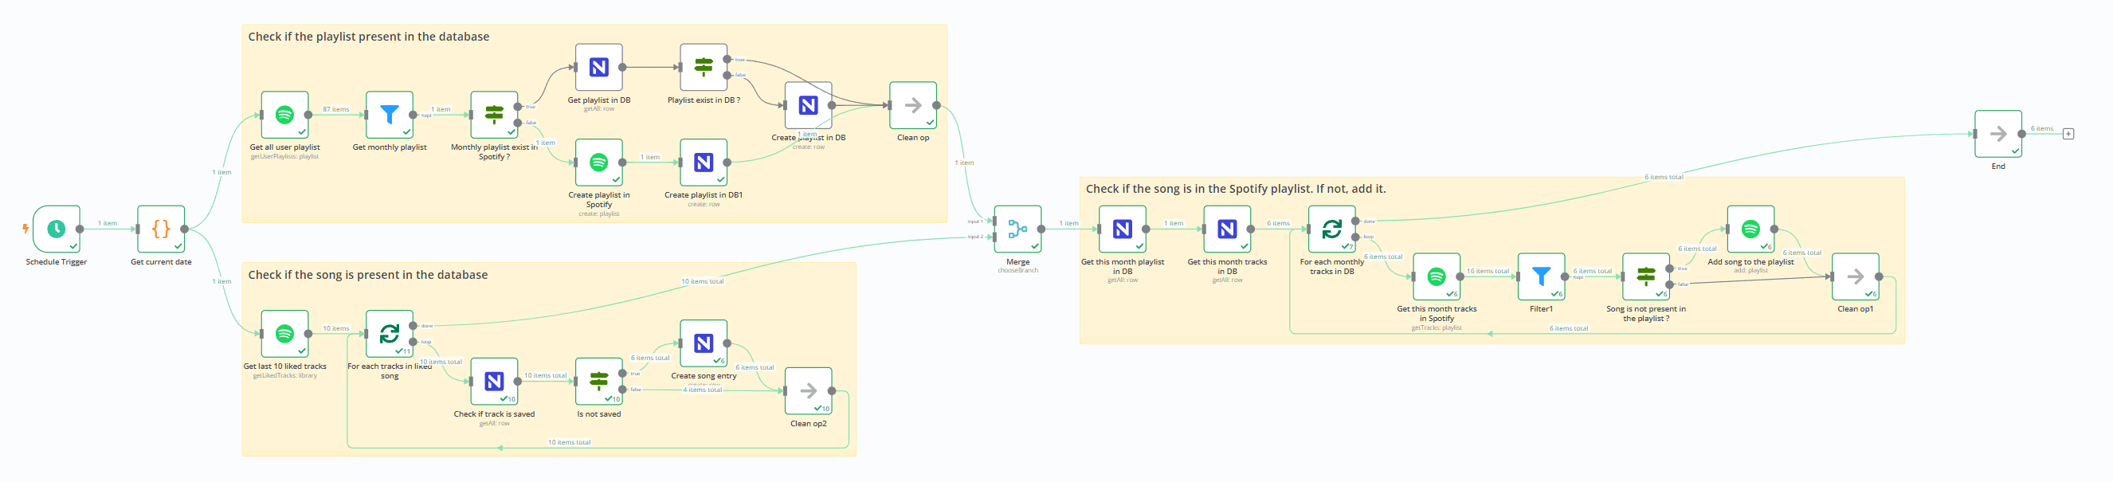Click the 'Check if the song is present in the database' heading
Screen dimensions: 2113x482
pyautogui.click(x=367, y=275)
